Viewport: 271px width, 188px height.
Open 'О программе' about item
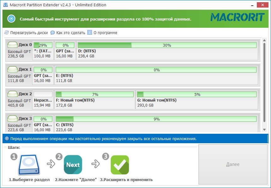pyautogui.click(x=102, y=32)
